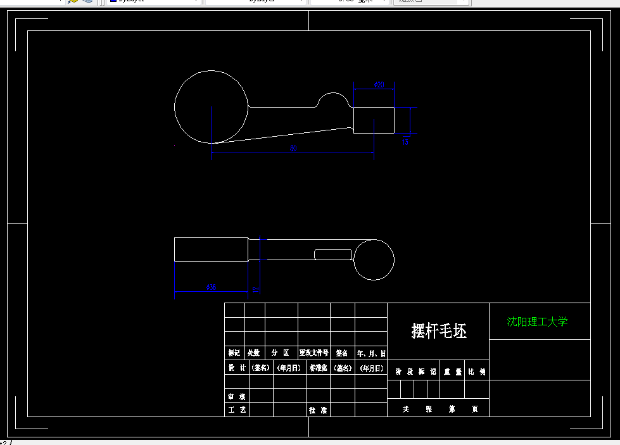Select (签名) right of 标准化
The height and width of the screenshot is (445, 620).
tap(343, 368)
